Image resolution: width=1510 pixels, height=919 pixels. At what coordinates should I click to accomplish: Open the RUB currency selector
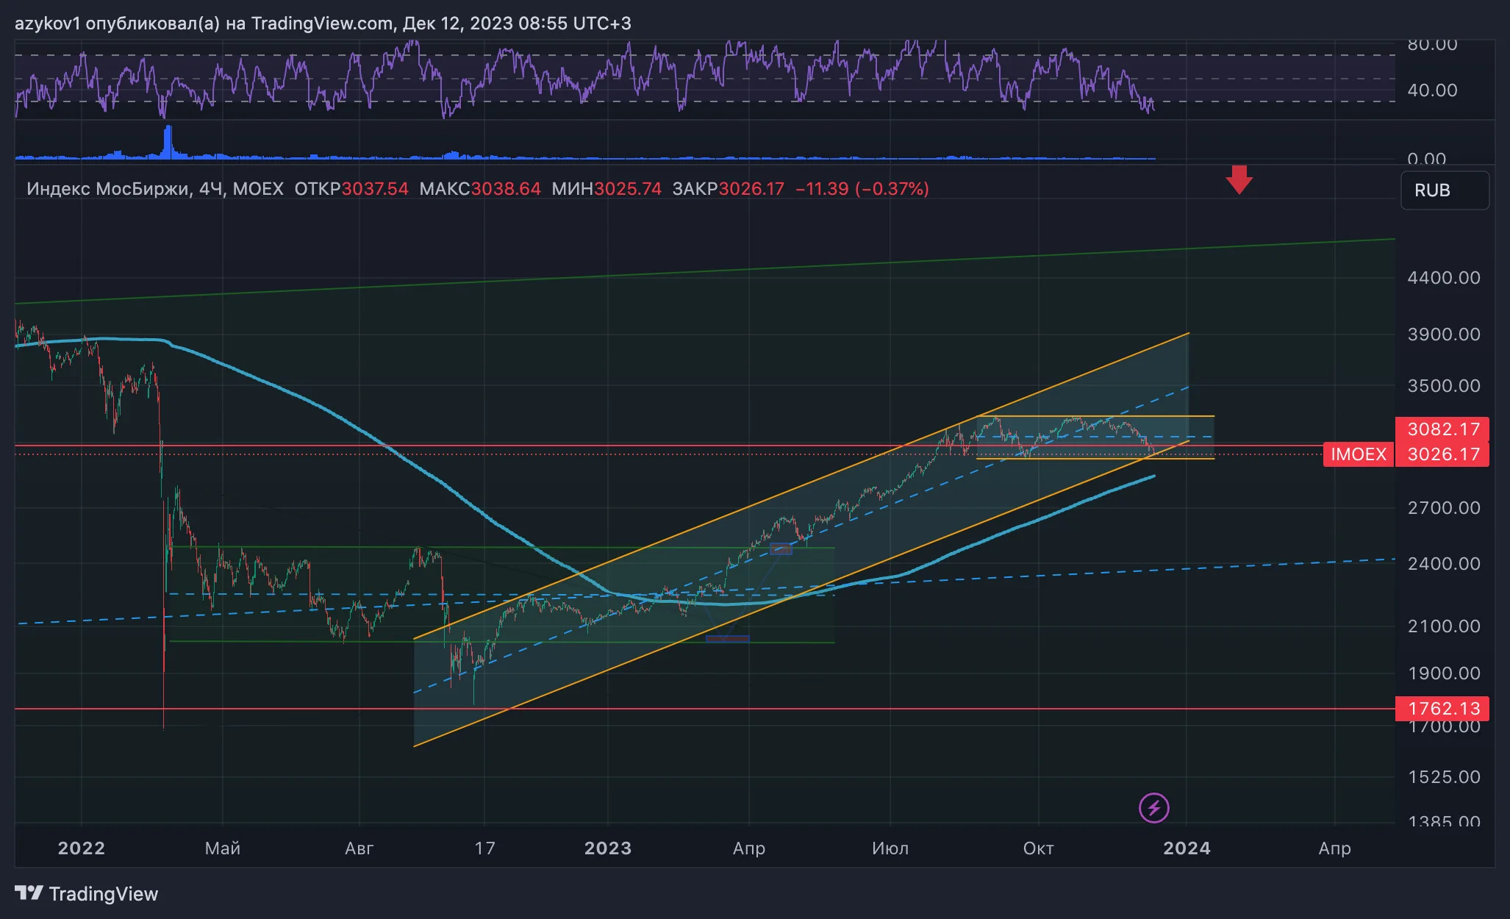coord(1445,190)
